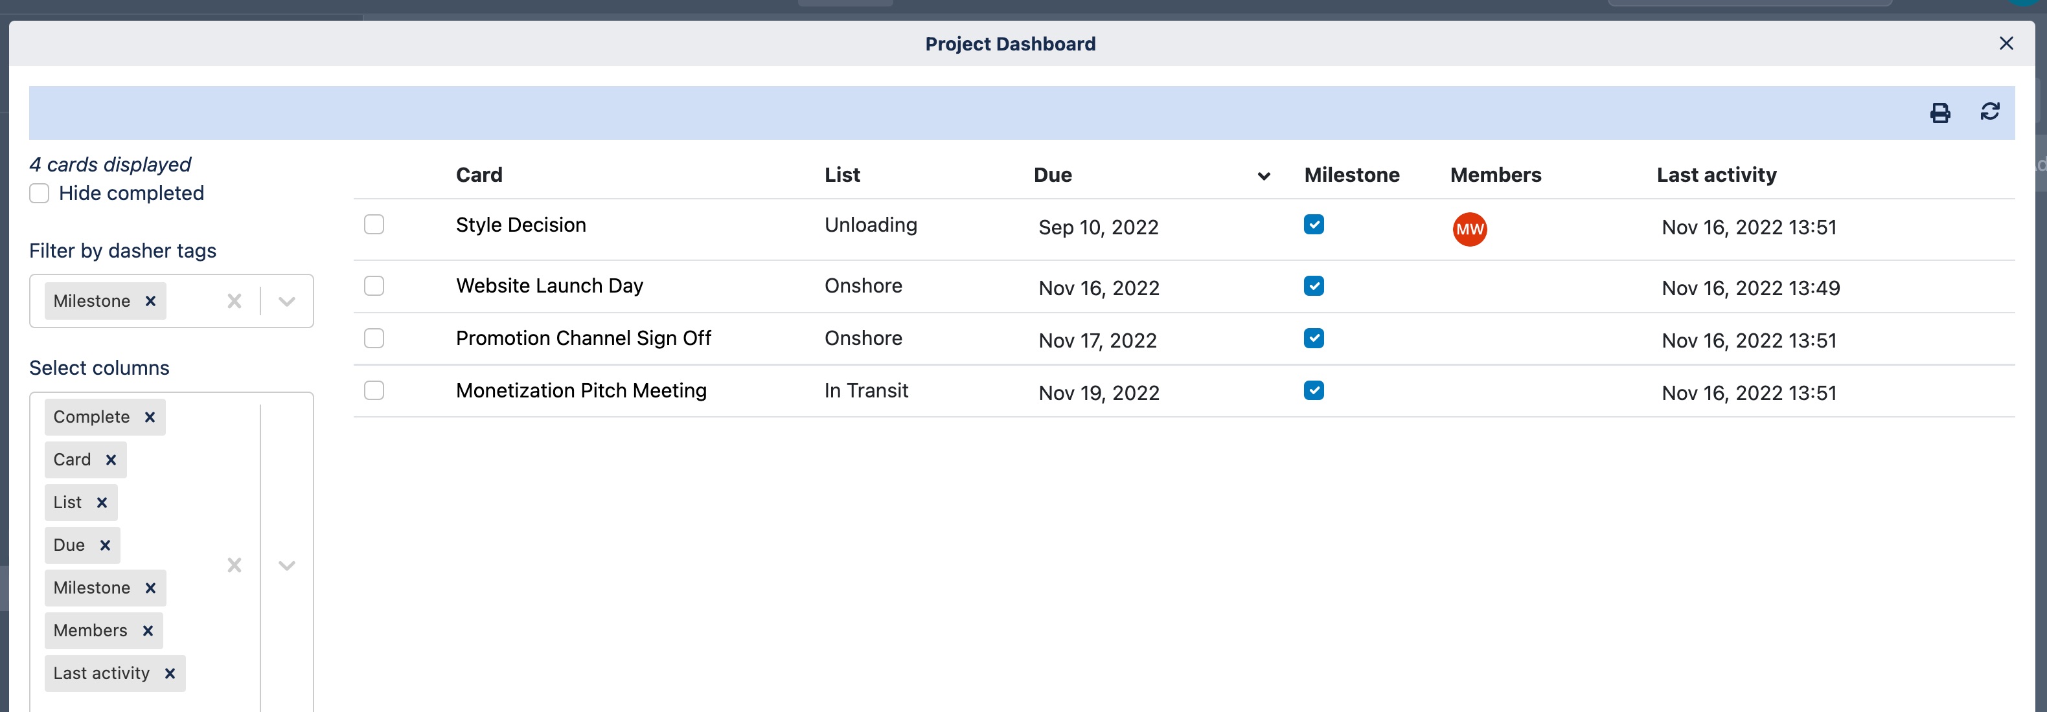Click the print report icon
The image size is (2047, 712).
[x=1941, y=112]
